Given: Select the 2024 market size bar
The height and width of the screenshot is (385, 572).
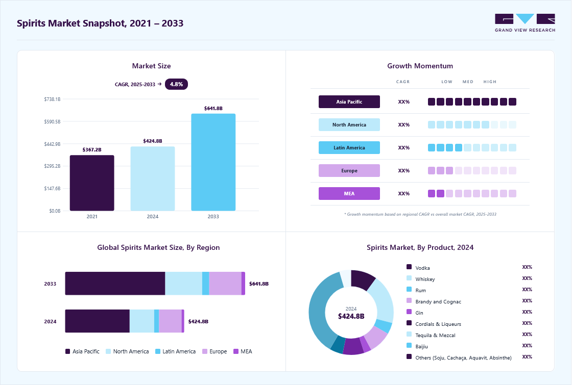Looking at the screenshot, I should pyautogui.click(x=153, y=178).
